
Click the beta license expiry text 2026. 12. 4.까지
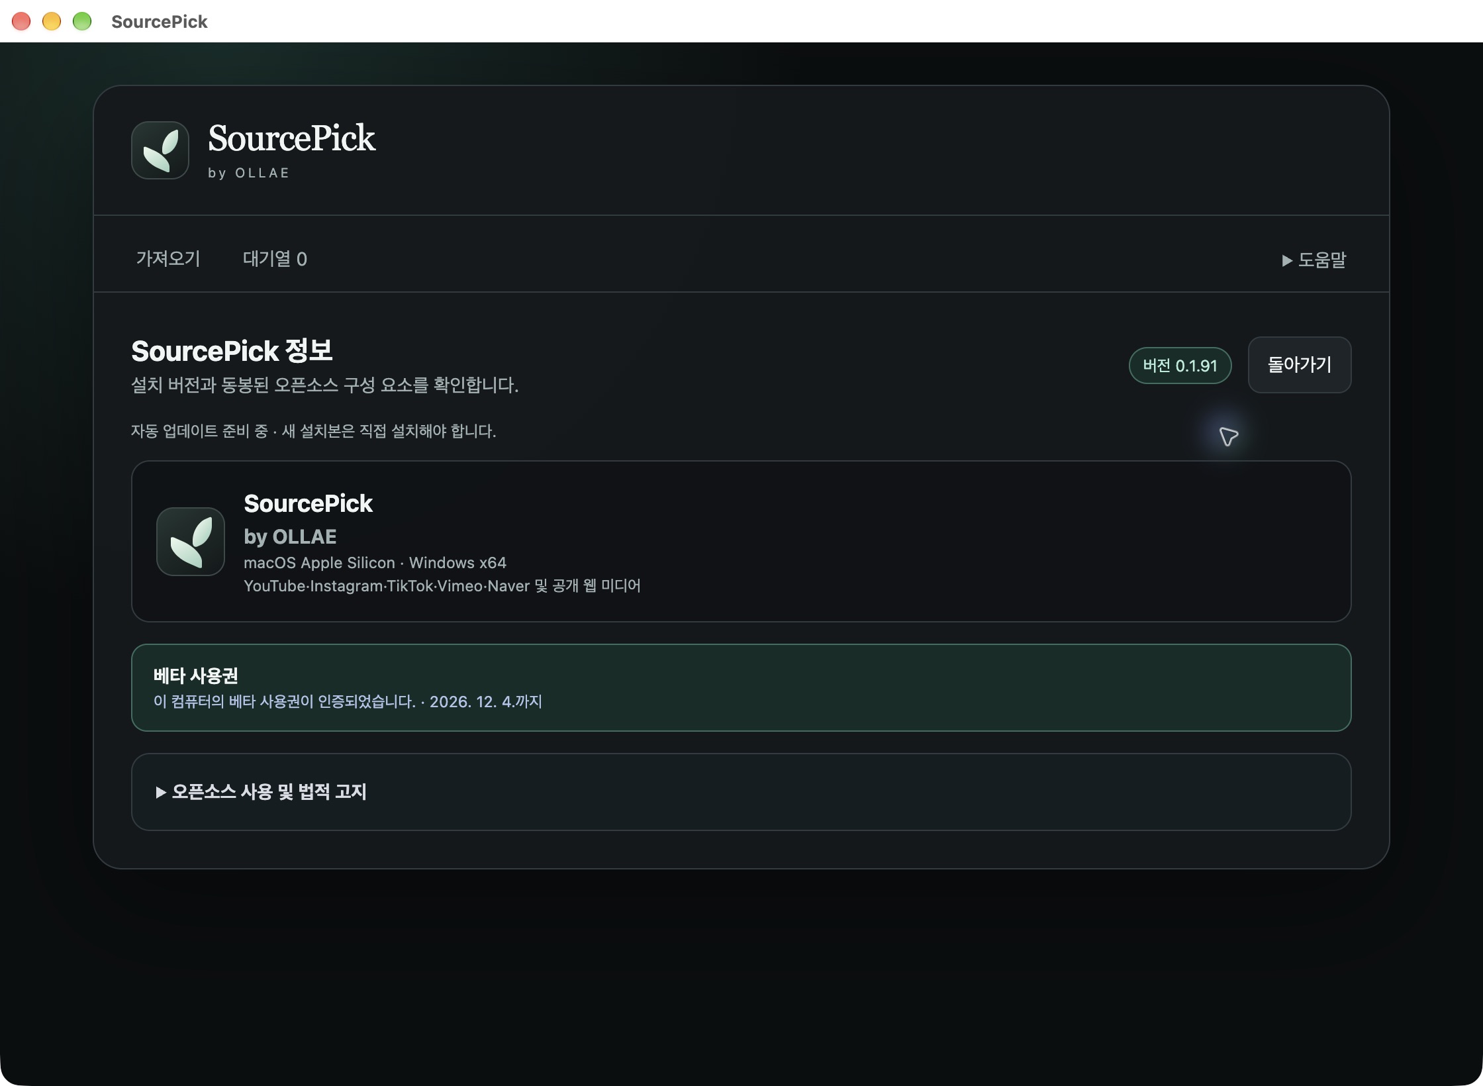click(x=486, y=701)
